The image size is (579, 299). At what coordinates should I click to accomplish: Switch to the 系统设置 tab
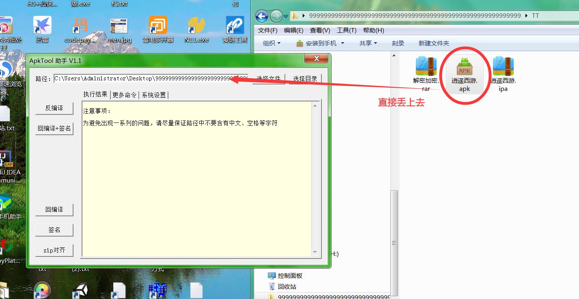154,95
